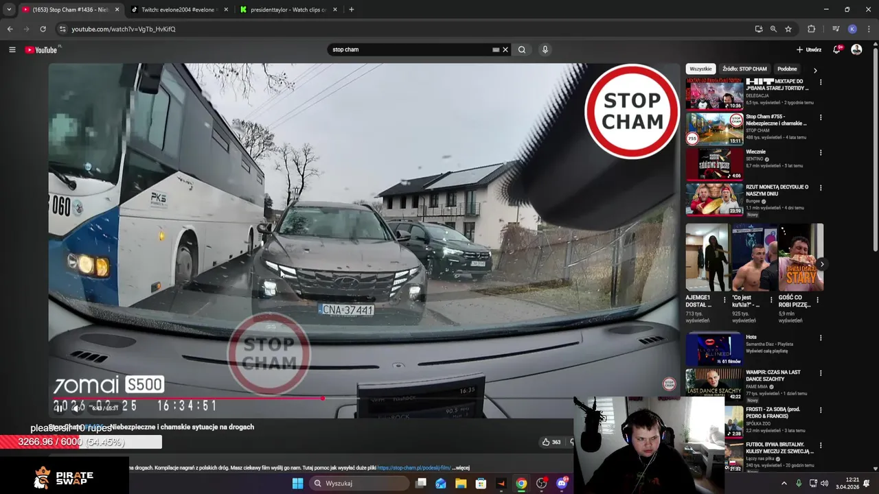The height and width of the screenshot is (494, 879).
Task: Open options for 'RZUT MONETĄ' video
Action: [x=821, y=187]
